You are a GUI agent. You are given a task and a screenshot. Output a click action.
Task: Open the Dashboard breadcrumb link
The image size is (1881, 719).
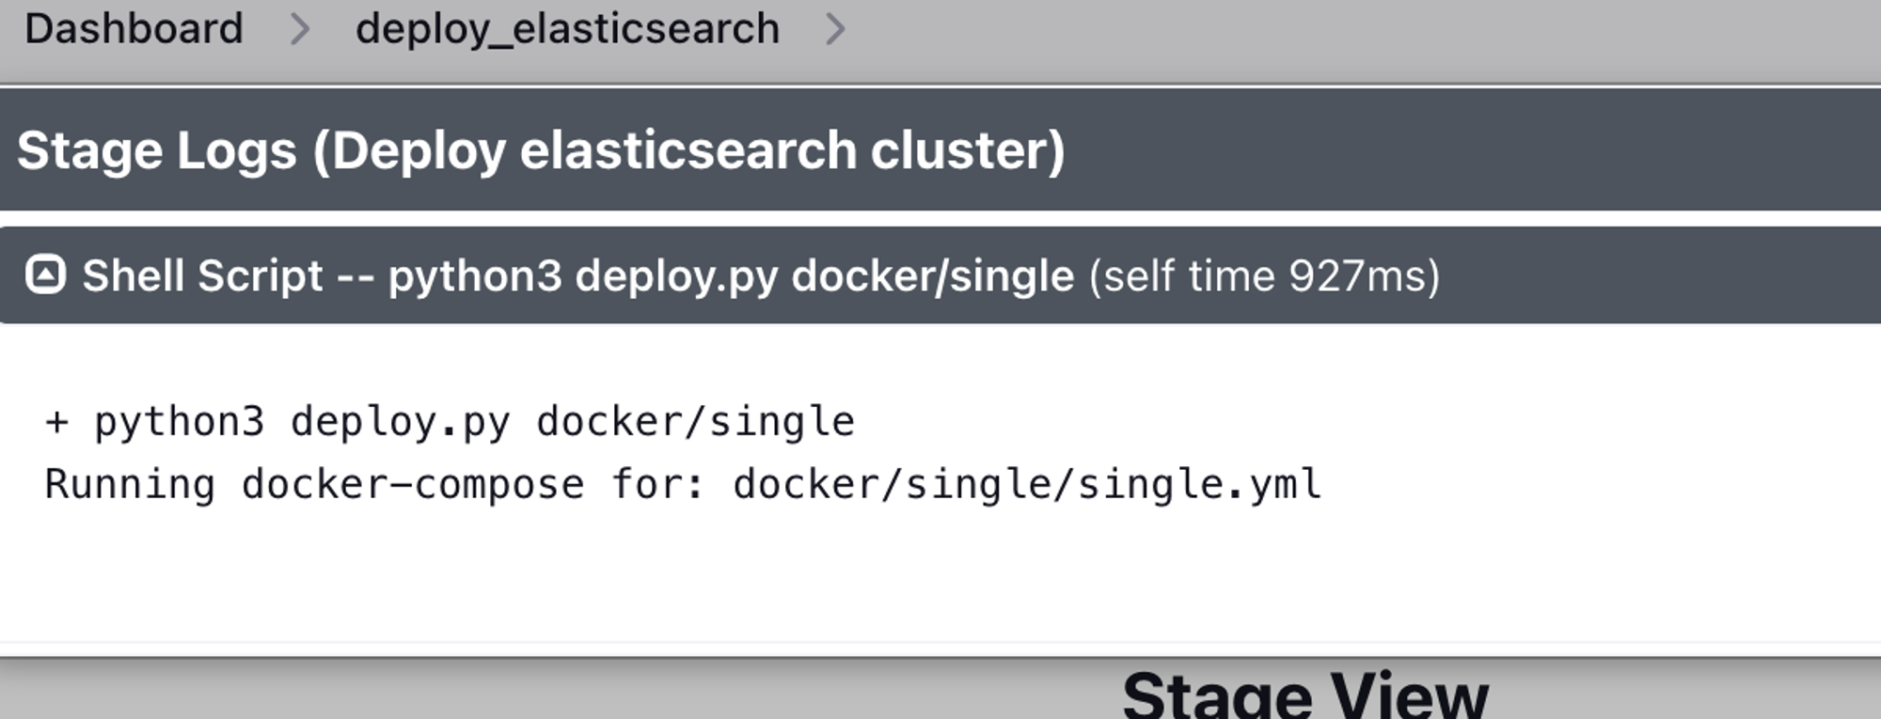pyautogui.click(x=134, y=29)
